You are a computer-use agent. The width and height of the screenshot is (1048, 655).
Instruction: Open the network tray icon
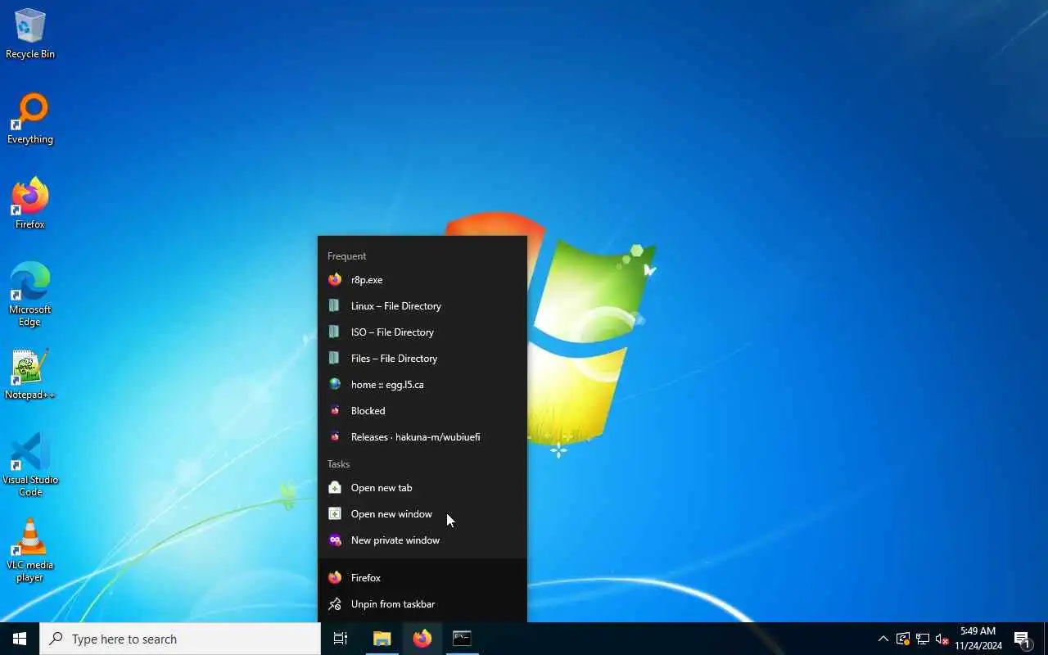point(923,639)
